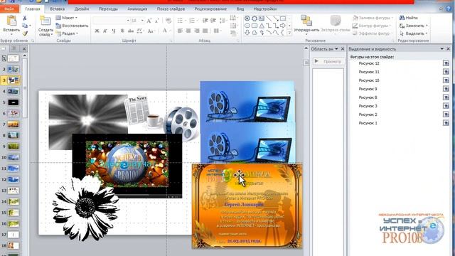The image size is (455, 256).
Task: Click the bulleted list icon
Action: [180, 21]
